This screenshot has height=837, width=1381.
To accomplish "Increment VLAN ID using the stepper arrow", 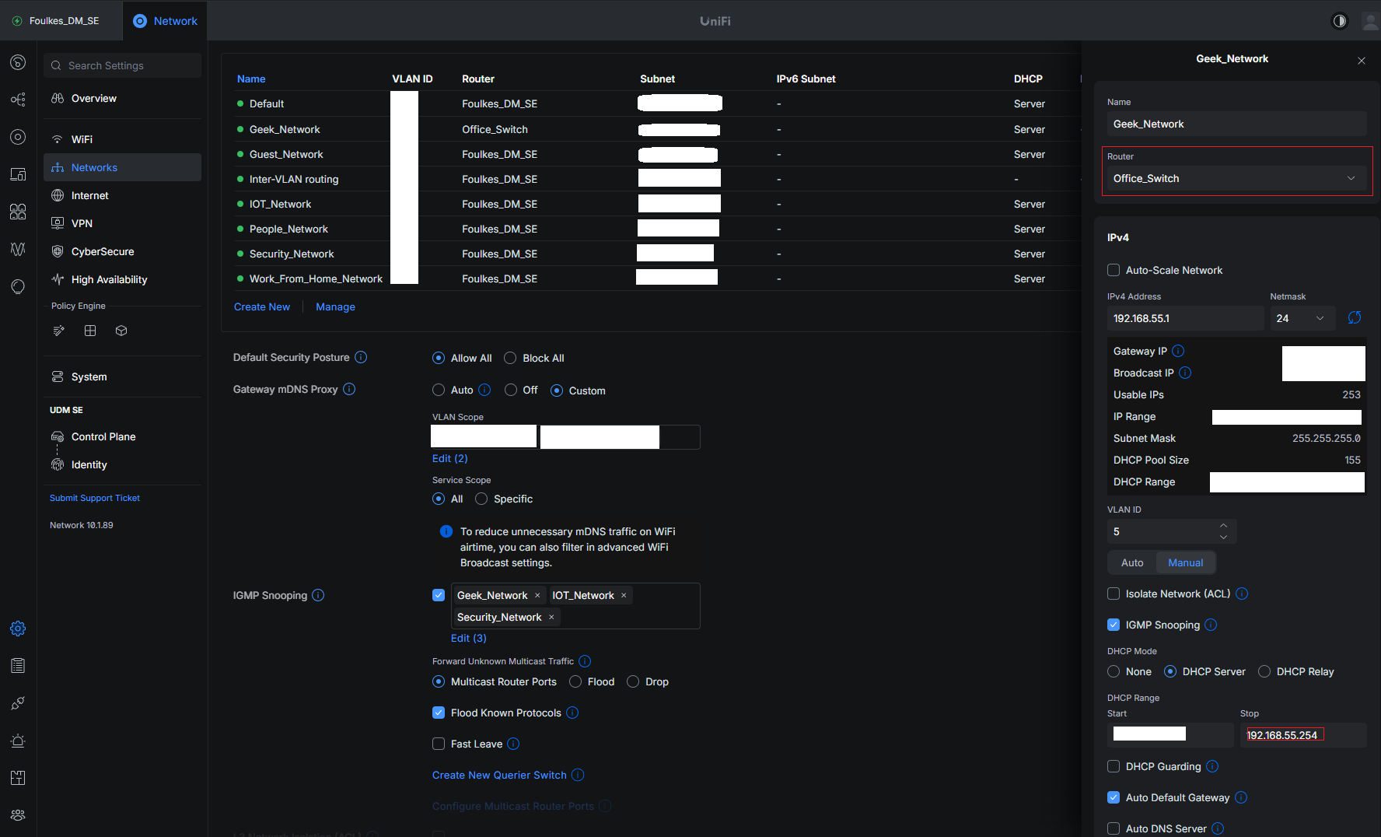I will click(1222, 525).
